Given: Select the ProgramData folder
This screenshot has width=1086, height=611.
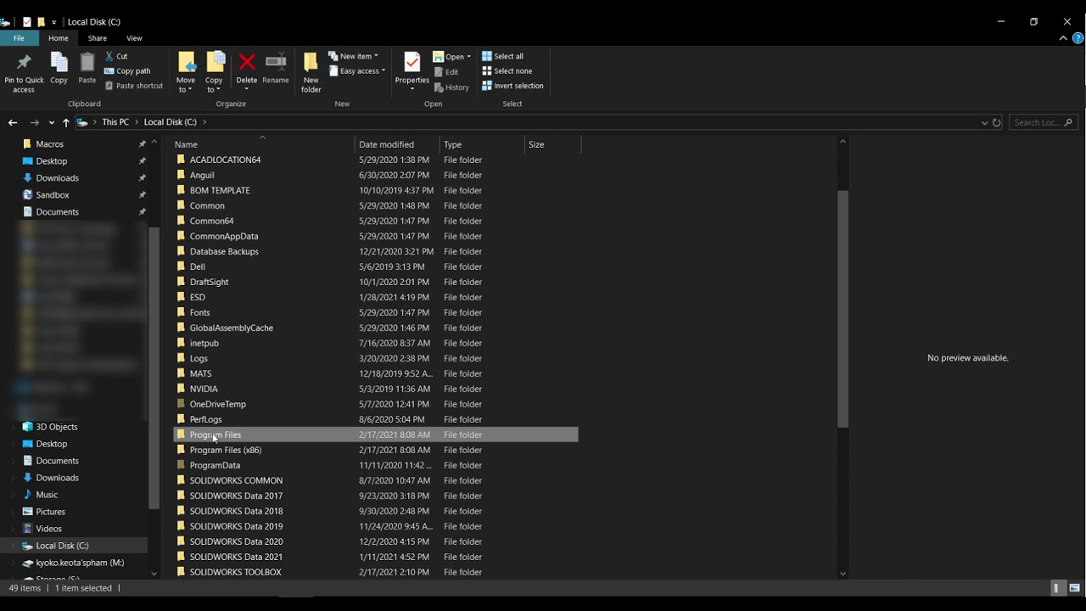Looking at the screenshot, I should pyautogui.click(x=375, y=465).
